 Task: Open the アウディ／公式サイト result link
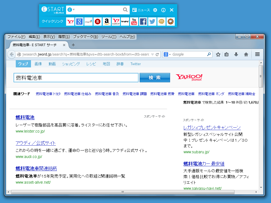pyautogui.click(x=36, y=143)
